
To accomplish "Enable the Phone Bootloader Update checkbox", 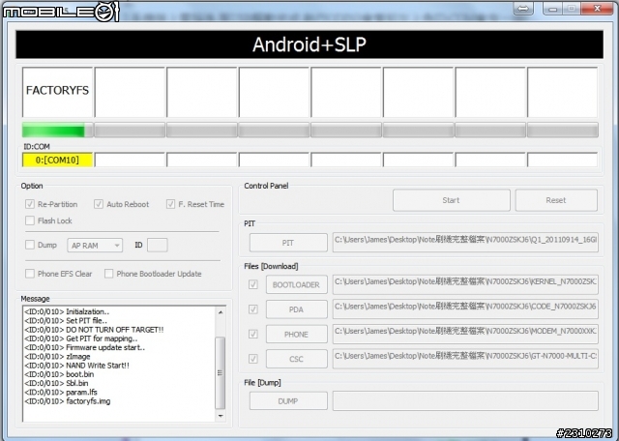I will click(109, 274).
